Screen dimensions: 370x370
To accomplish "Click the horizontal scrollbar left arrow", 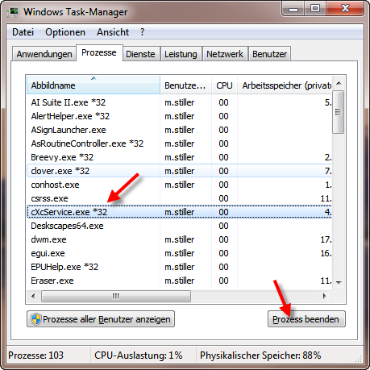I will tap(33, 296).
